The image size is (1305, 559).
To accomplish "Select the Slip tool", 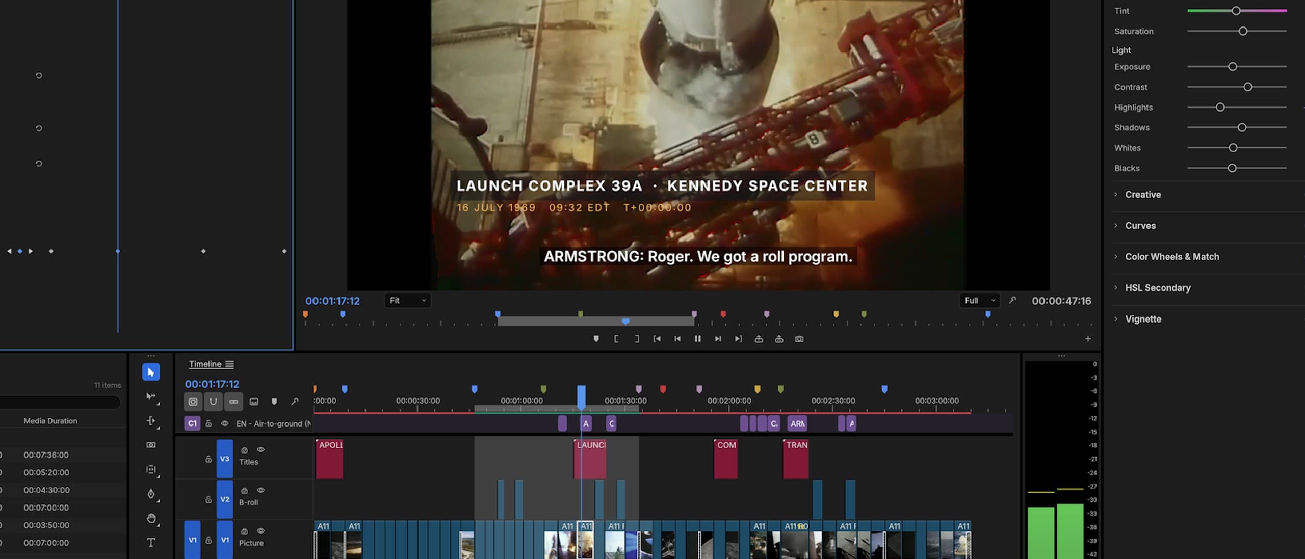I will pos(151,469).
